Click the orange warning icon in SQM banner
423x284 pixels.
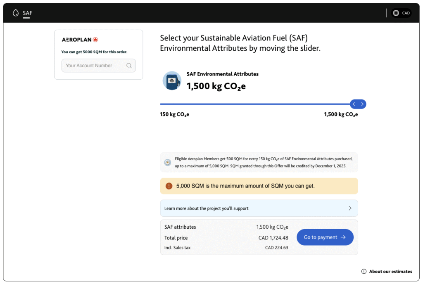click(x=169, y=186)
